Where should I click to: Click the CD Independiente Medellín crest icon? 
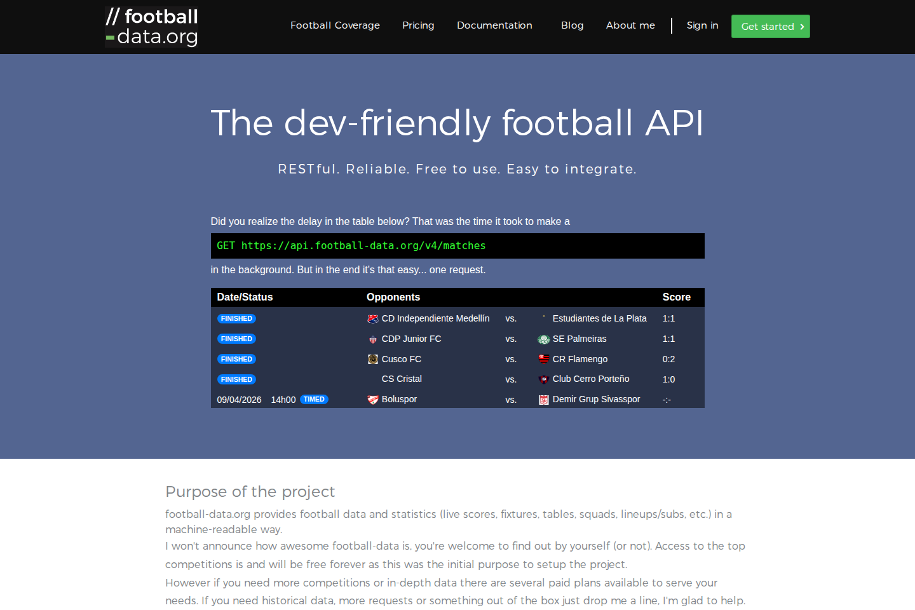[x=372, y=318]
